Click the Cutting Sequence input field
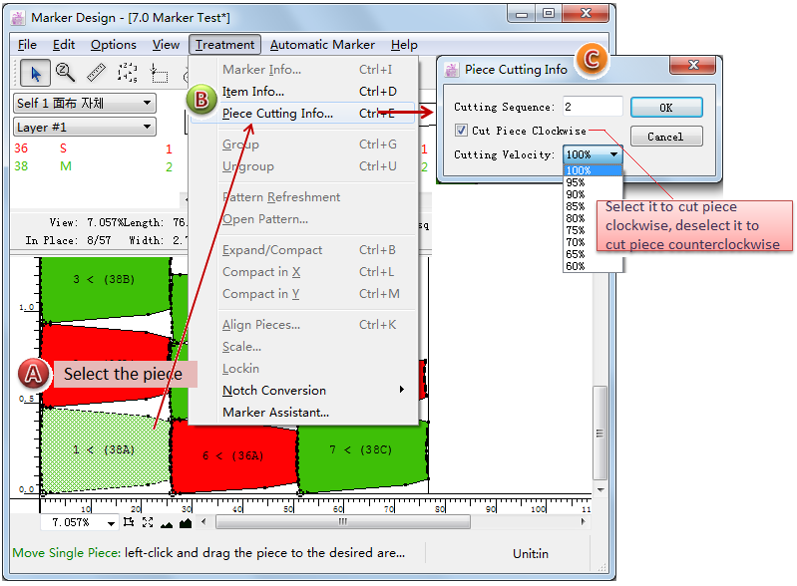The image size is (797, 586). (593, 107)
